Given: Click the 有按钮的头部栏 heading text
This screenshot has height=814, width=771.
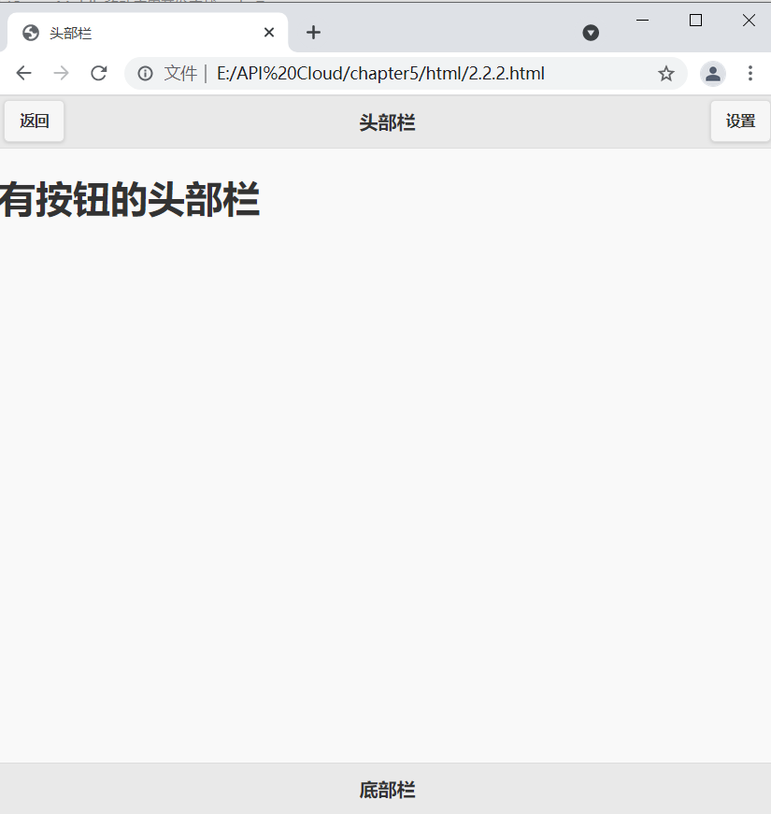Looking at the screenshot, I should (x=131, y=199).
